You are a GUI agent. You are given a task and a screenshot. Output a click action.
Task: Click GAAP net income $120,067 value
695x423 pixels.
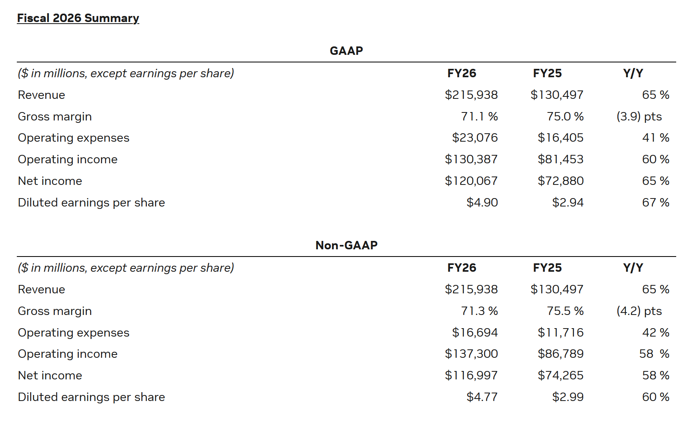tap(471, 181)
